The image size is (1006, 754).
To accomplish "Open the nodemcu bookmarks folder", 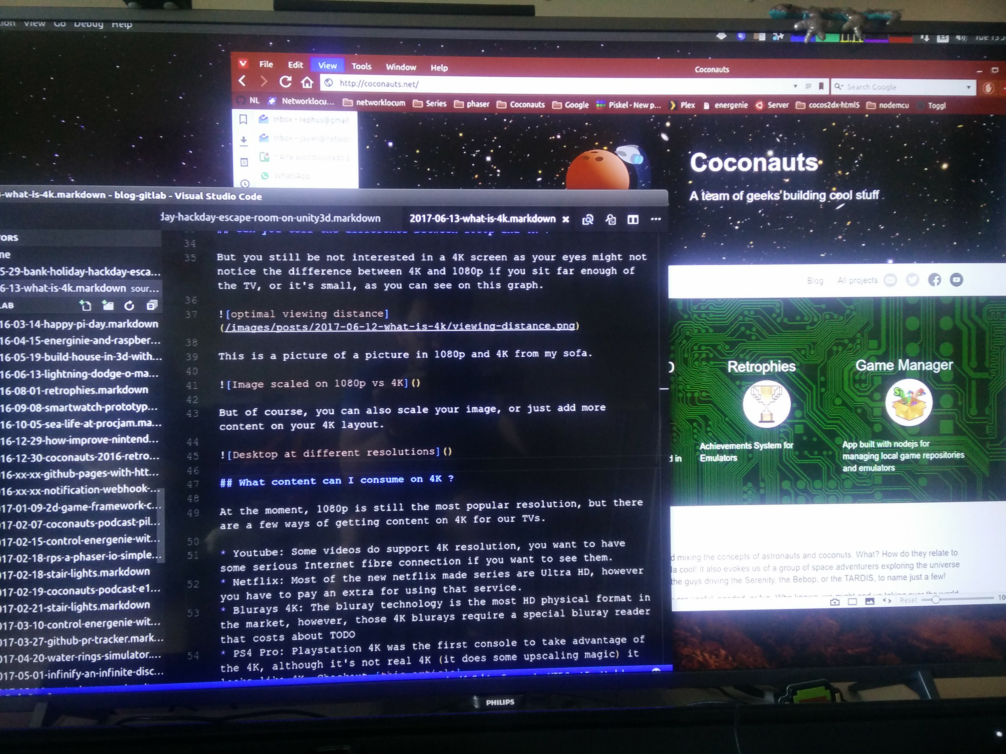I will 888,106.
